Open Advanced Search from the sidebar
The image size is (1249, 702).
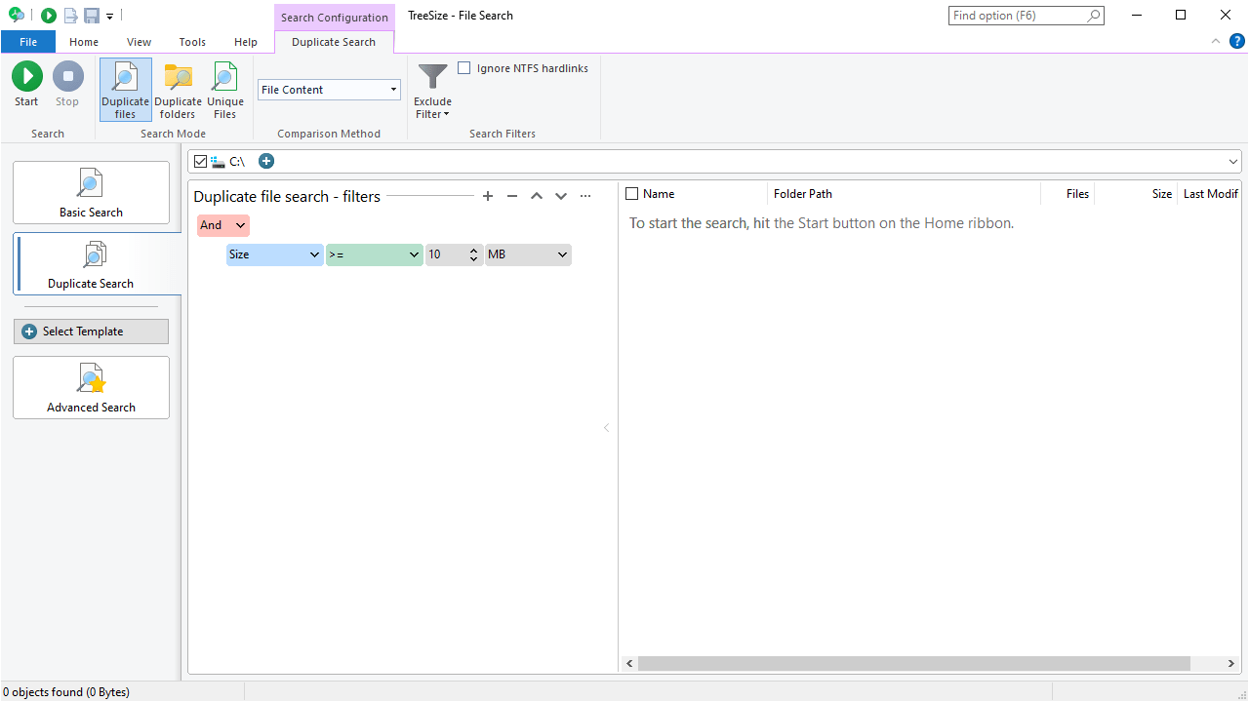pos(91,387)
